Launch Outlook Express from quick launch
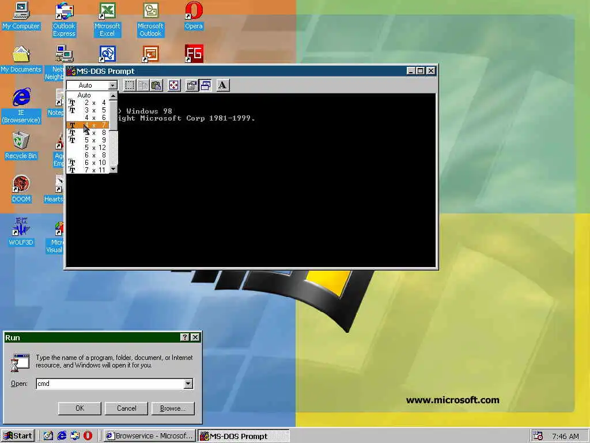The image size is (590, 443). pos(75,436)
